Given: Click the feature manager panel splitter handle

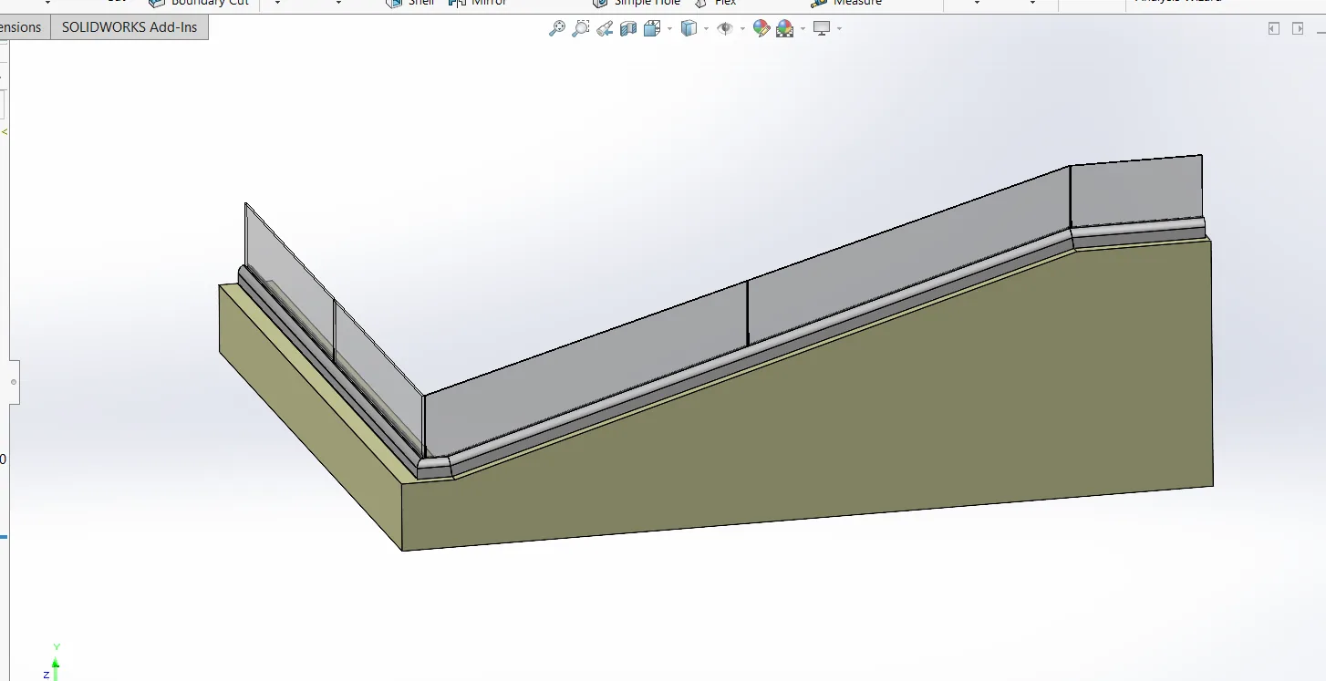Looking at the screenshot, I should [x=13, y=382].
